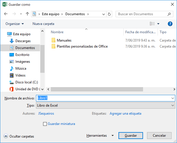177x143 pixels.
Task: Click the search magnifier icon
Action: point(169,14)
